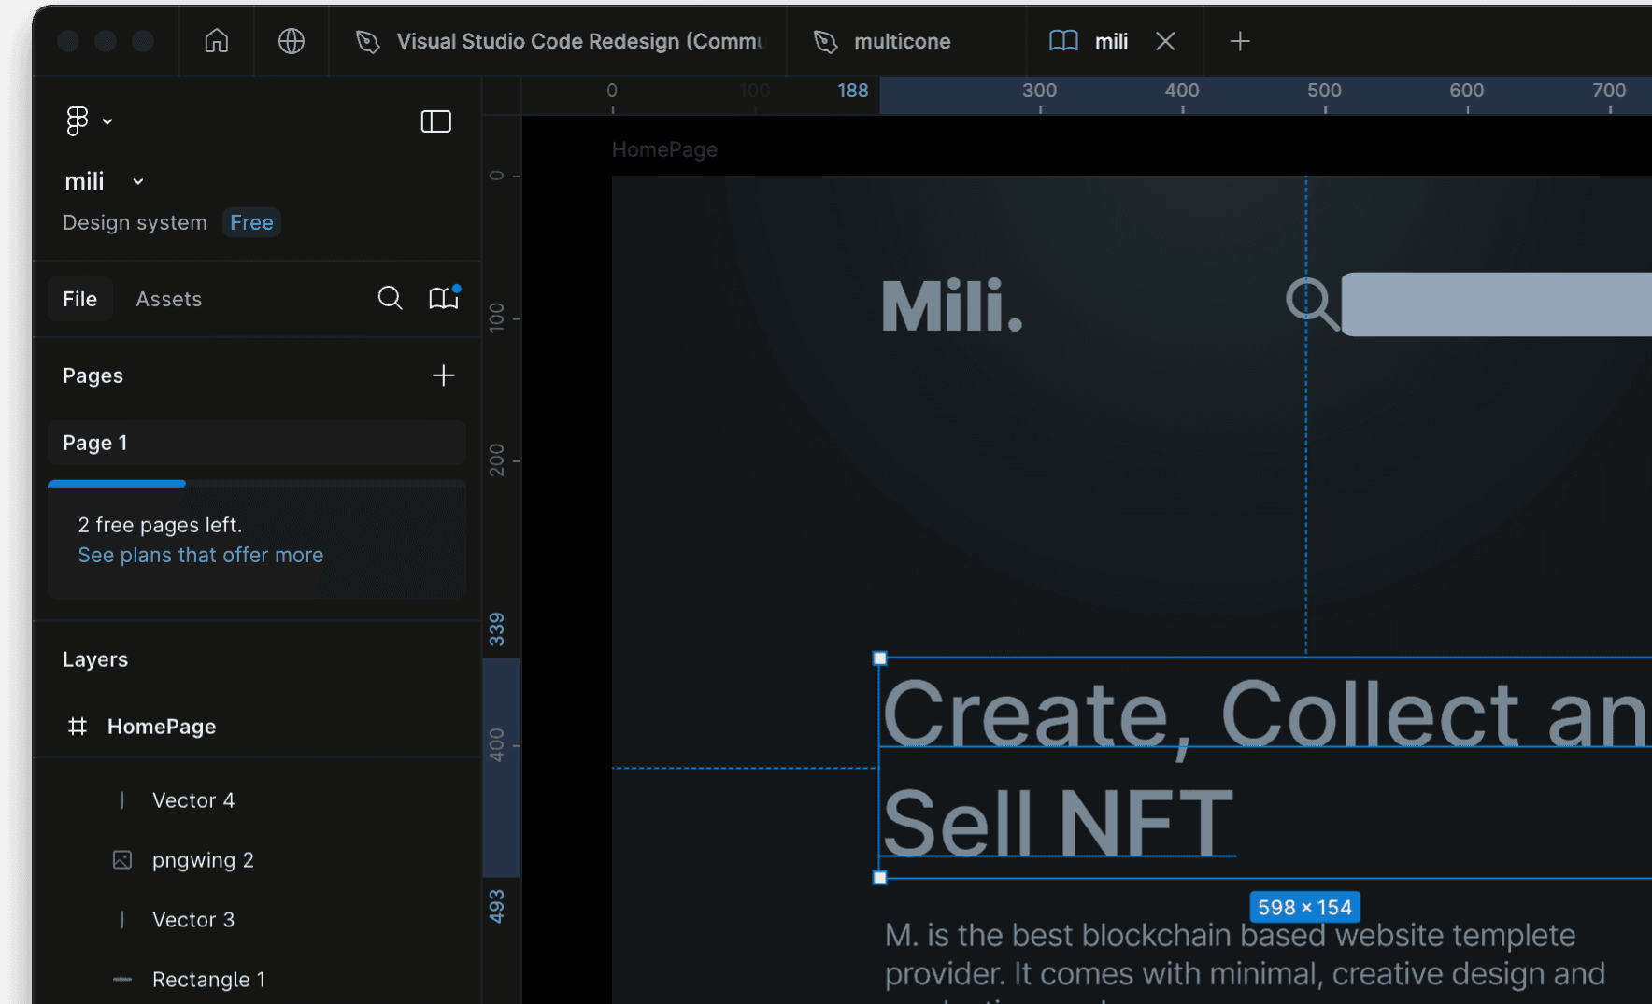The image size is (1652, 1004).
Task: Toggle the sidebar panel icon
Action: click(435, 121)
